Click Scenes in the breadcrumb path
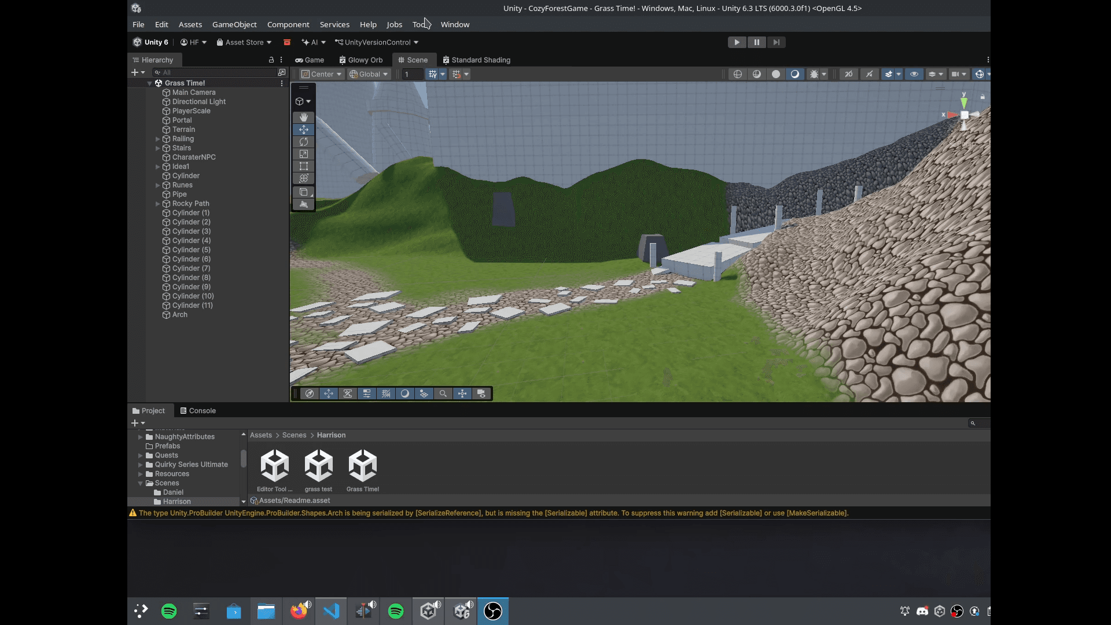The image size is (1111, 625). click(x=294, y=435)
